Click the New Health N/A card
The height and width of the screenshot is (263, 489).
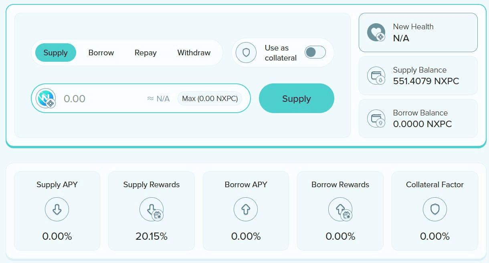418,32
